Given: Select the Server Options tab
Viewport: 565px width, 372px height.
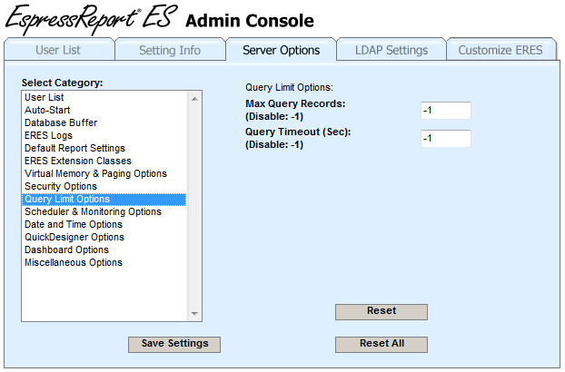Looking at the screenshot, I should (281, 50).
